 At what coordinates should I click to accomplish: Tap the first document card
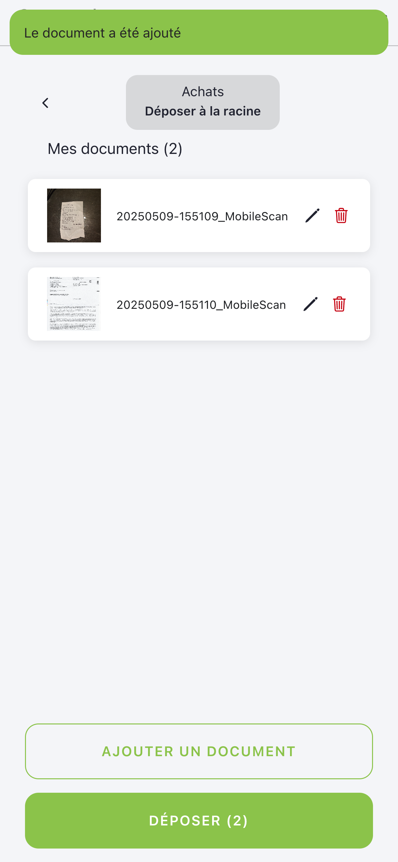pyautogui.click(x=199, y=216)
